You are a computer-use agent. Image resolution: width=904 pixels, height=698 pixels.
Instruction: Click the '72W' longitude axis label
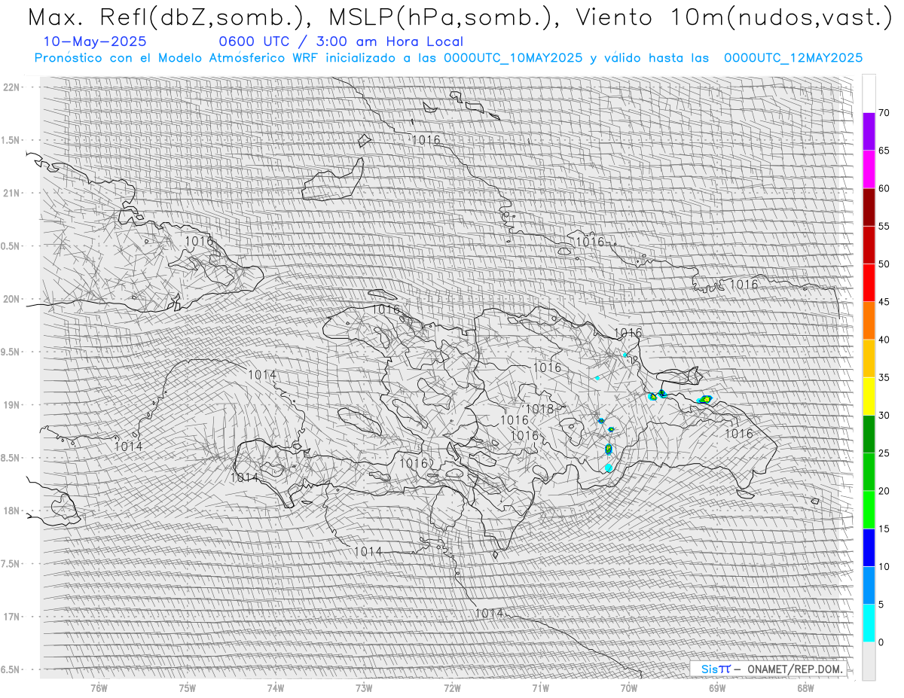pos(452,688)
